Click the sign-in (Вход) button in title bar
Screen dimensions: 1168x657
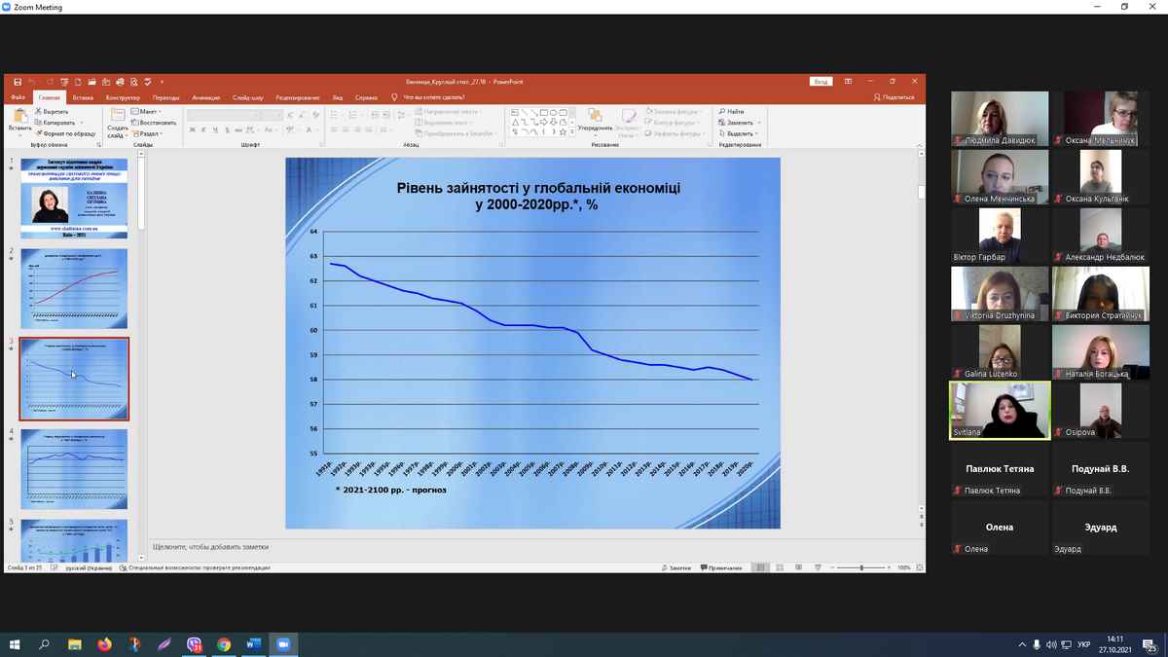[x=821, y=82]
